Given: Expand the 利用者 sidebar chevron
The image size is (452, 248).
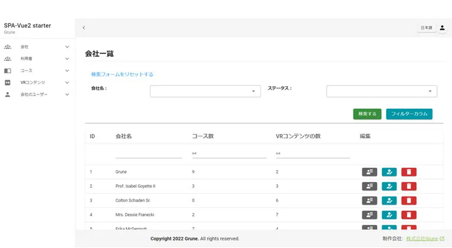Looking at the screenshot, I should [67, 59].
